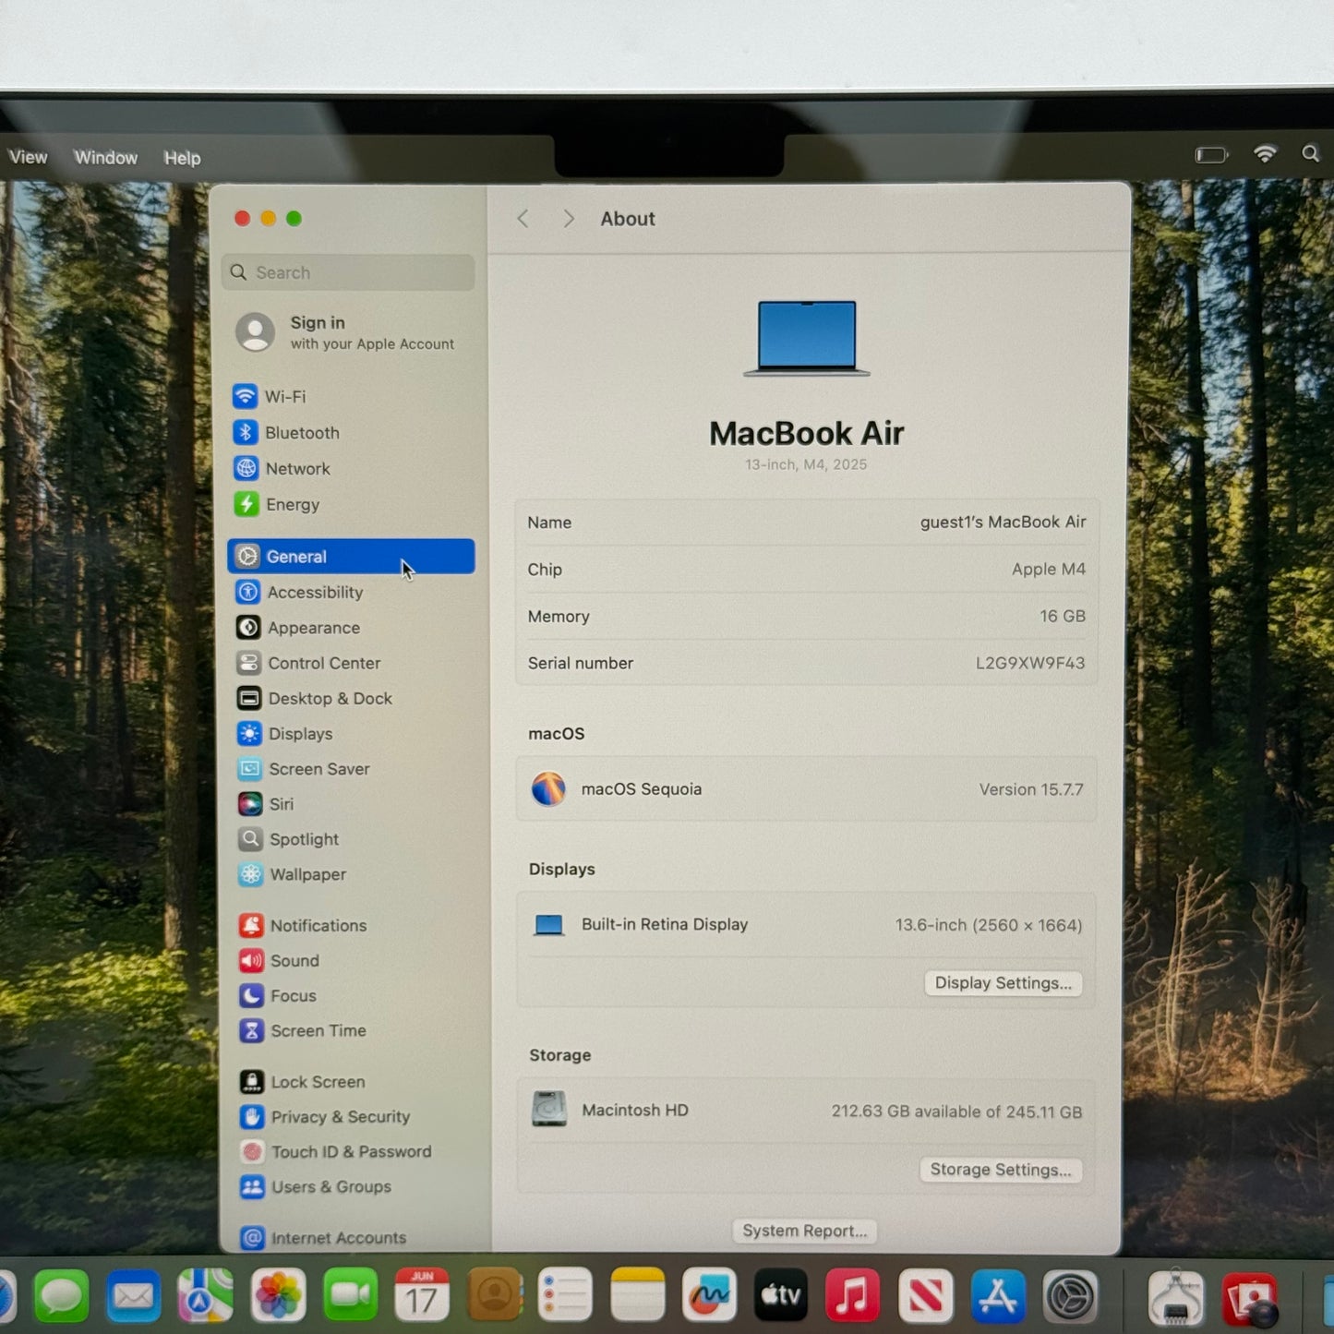Open Privacy & Security settings

click(x=325, y=1117)
